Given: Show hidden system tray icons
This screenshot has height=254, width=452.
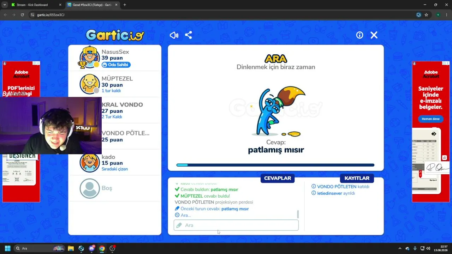Looking at the screenshot, I should pyautogui.click(x=400, y=248).
